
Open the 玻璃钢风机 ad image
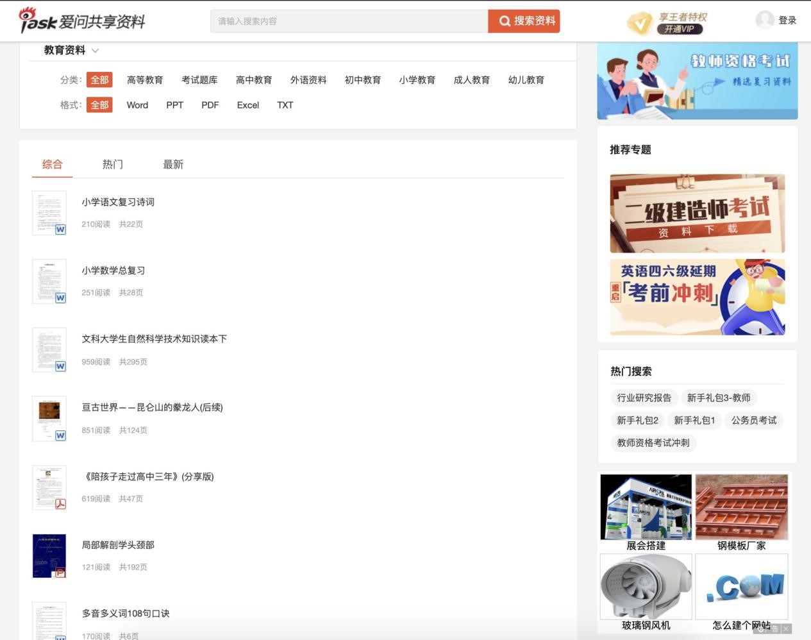[646, 586]
